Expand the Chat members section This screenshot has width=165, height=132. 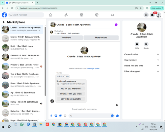click(142, 60)
